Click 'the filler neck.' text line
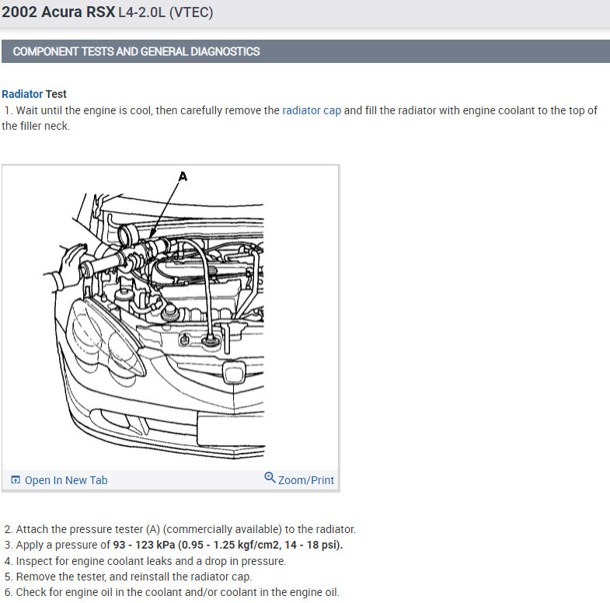This screenshot has height=603, width=610. click(x=36, y=126)
